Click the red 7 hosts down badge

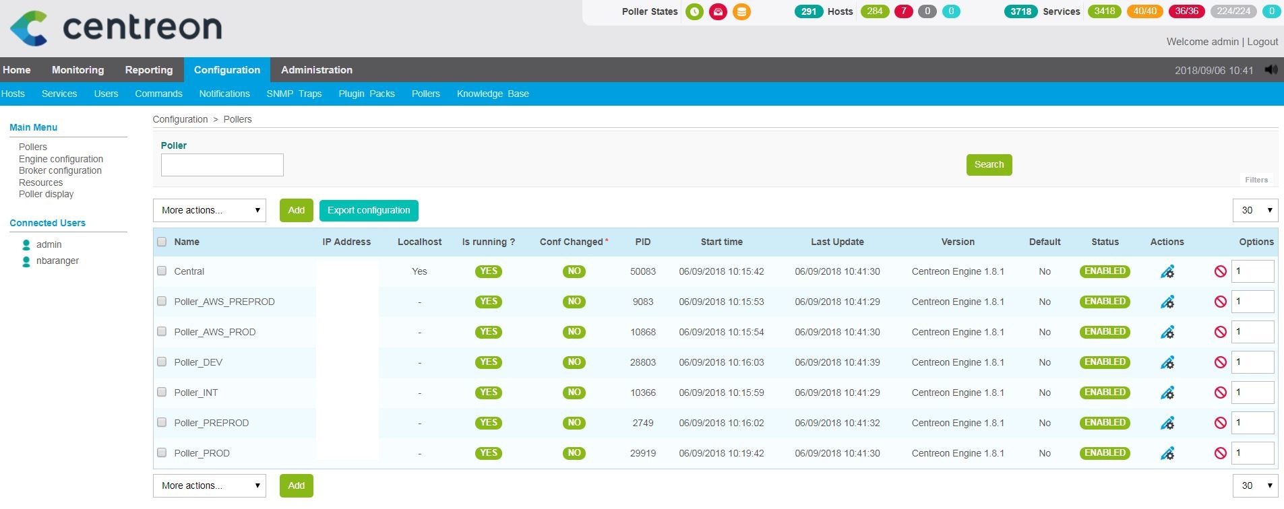904,11
